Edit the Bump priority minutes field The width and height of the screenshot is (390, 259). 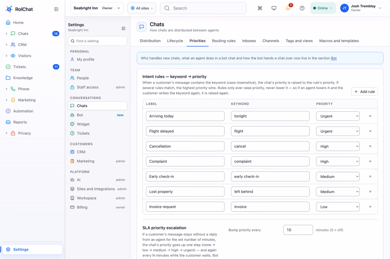298,230
